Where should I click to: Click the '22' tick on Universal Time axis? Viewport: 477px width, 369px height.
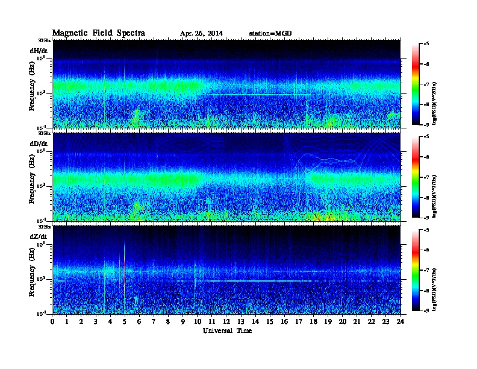(372, 321)
